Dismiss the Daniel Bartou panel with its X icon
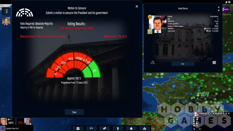The image size is (233, 131). (x=218, y=7)
